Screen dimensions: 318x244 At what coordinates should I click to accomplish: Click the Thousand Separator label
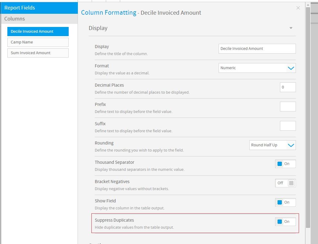[x=114, y=162]
